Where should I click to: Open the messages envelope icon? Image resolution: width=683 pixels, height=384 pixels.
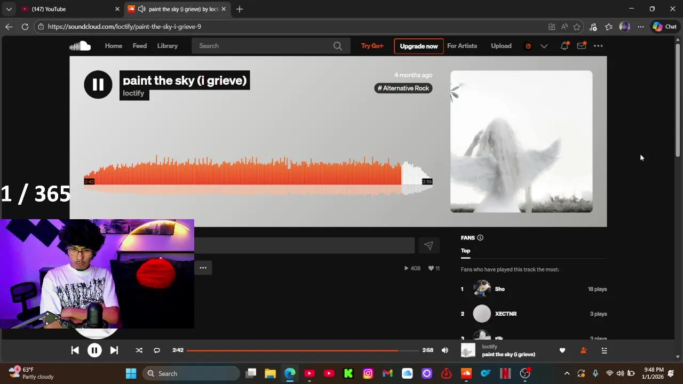tap(582, 46)
